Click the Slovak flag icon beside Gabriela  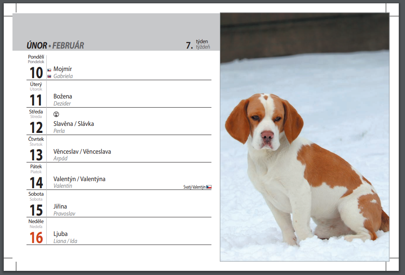[x=49, y=76]
